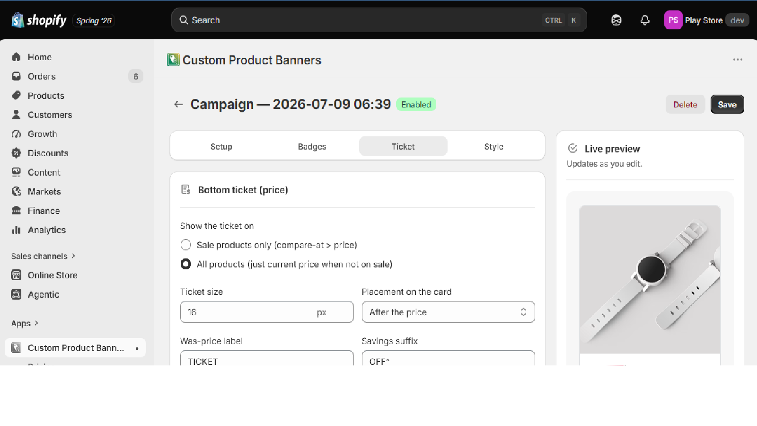Click the 'Updates as you edit.' text
This screenshot has height=426, width=757.
click(604, 164)
